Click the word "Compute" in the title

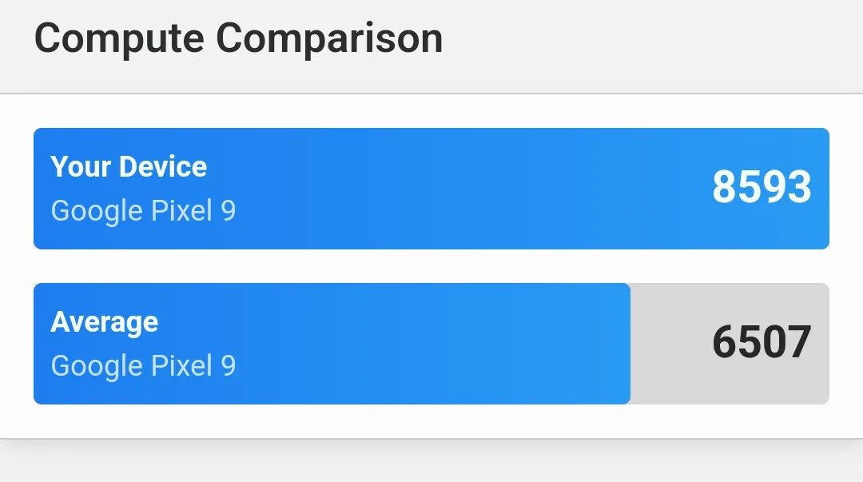click(x=119, y=38)
